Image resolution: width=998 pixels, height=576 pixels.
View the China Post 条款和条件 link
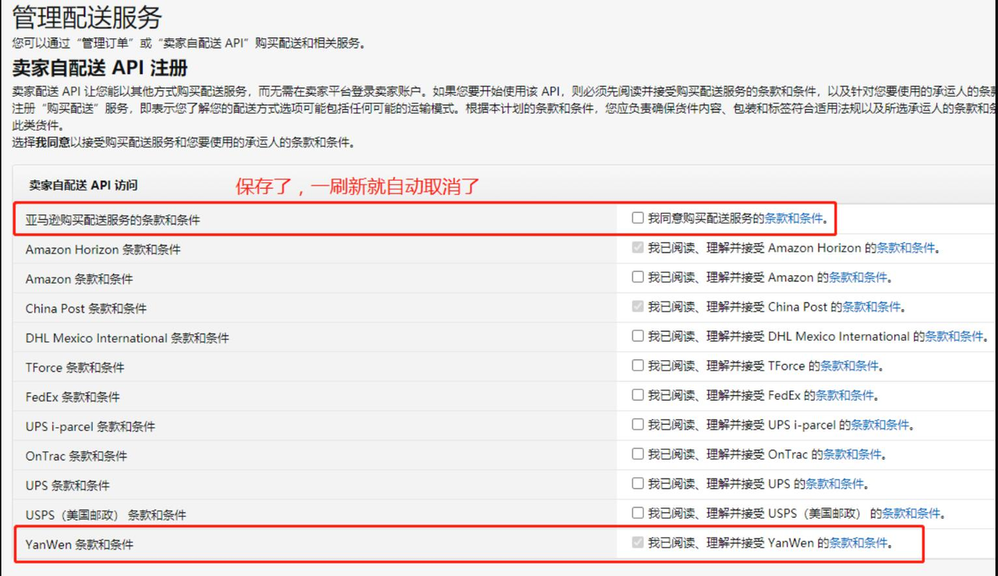point(872,306)
